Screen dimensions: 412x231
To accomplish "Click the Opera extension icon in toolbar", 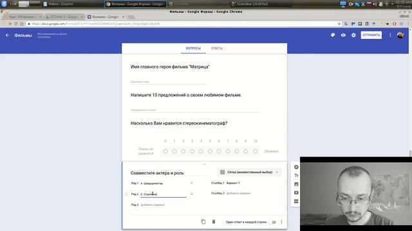I will click(395, 24).
